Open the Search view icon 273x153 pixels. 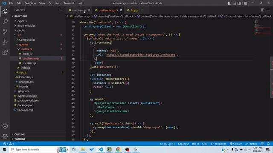pos(5,22)
